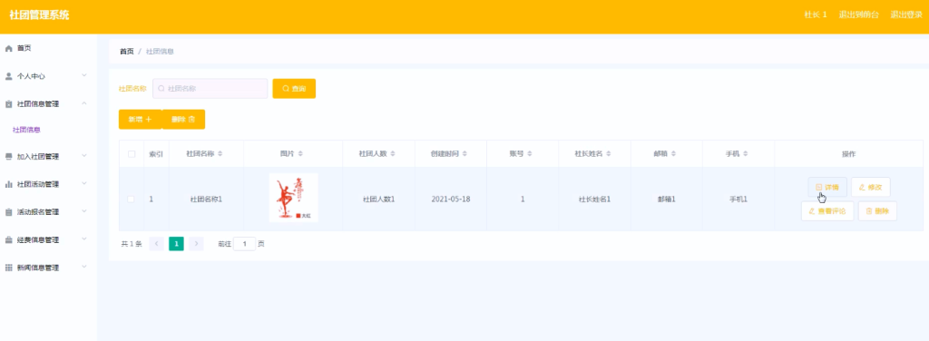Click the sort arrows on 创建时间 column
This screenshot has height=341, width=929.
[465, 154]
